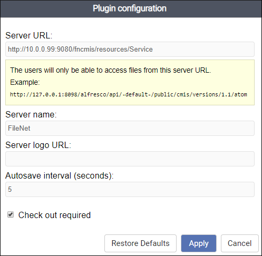
Task: Click into the Server name field containing FileNet
Action: pos(130,128)
